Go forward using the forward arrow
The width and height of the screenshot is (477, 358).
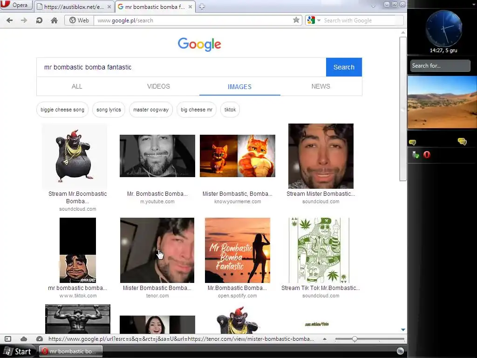24,21
